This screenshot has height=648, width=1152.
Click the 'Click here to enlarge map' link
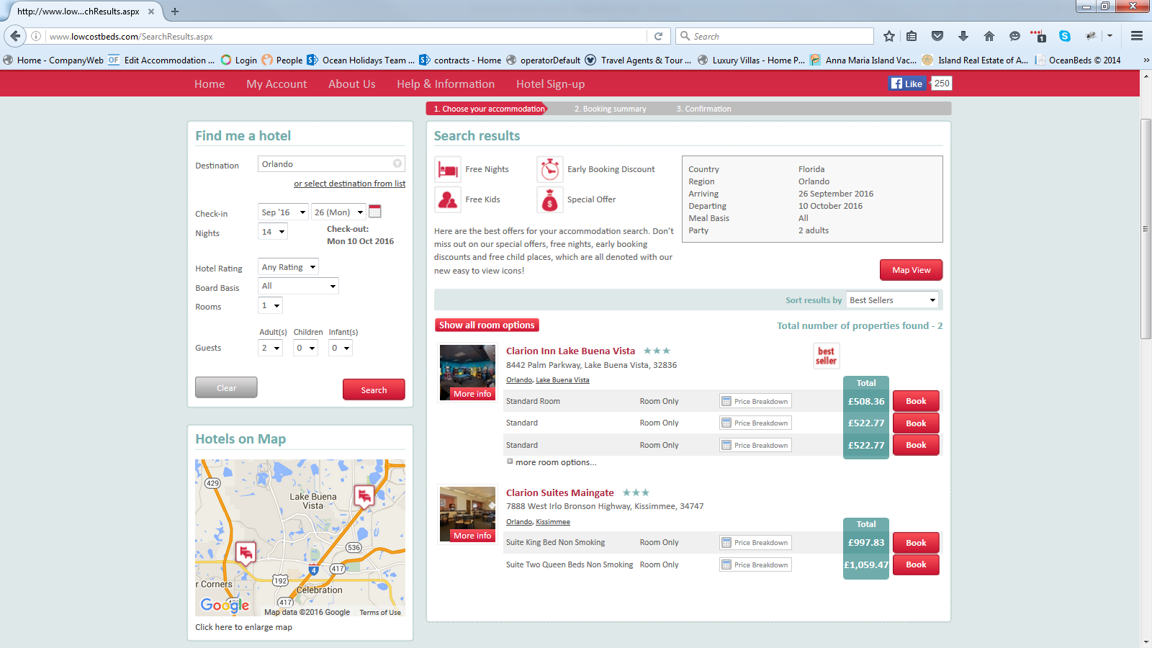(x=243, y=627)
